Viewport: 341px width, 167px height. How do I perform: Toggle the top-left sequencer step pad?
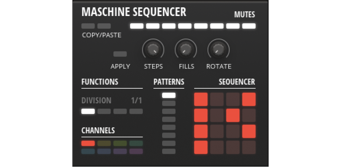(201, 99)
